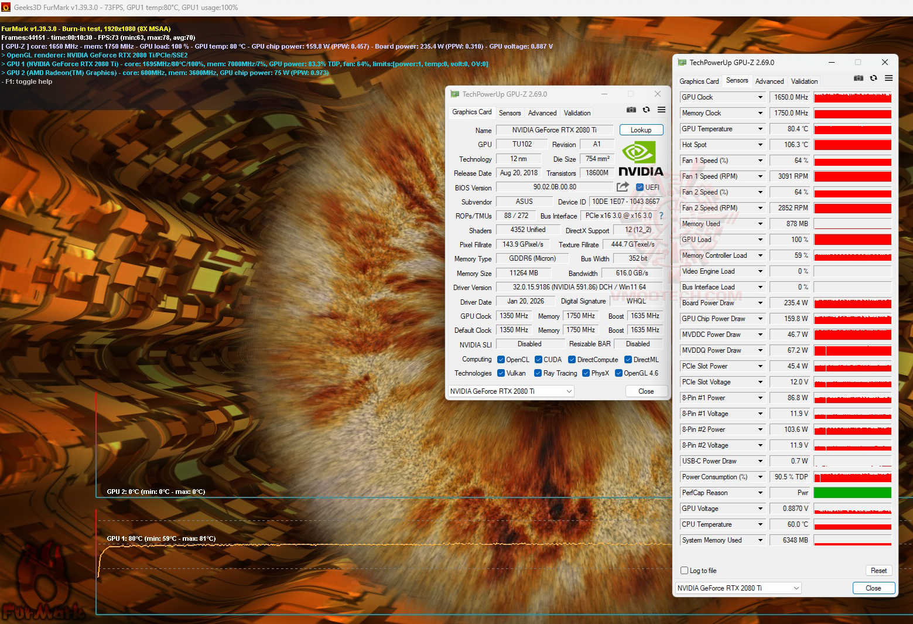The height and width of the screenshot is (624, 913).
Task: Click the green PerfCap Reason graph bar
Action: click(x=853, y=493)
